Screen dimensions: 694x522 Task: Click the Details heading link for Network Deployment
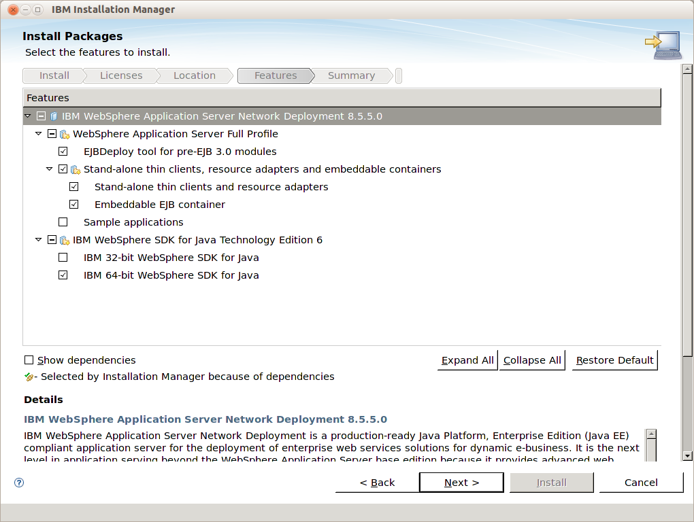click(x=205, y=419)
